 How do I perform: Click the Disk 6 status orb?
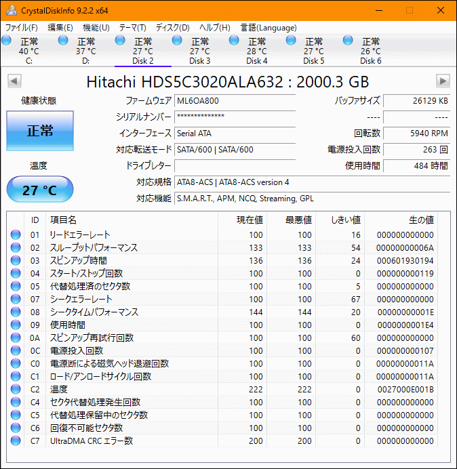pos(348,41)
